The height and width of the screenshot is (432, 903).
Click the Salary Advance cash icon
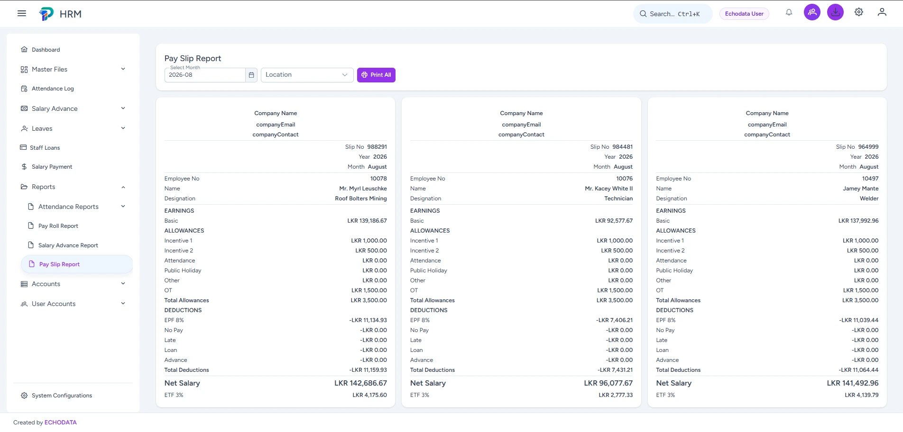tap(24, 108)
